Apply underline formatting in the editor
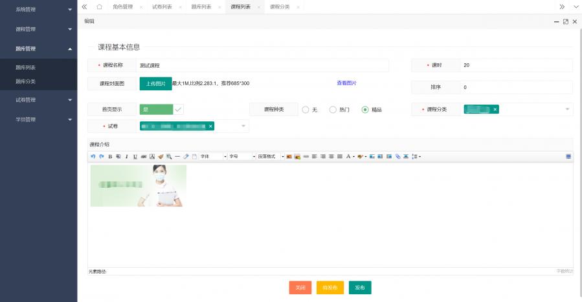The height and width of the screenshot is (302, 582). [x=135, y=156]
